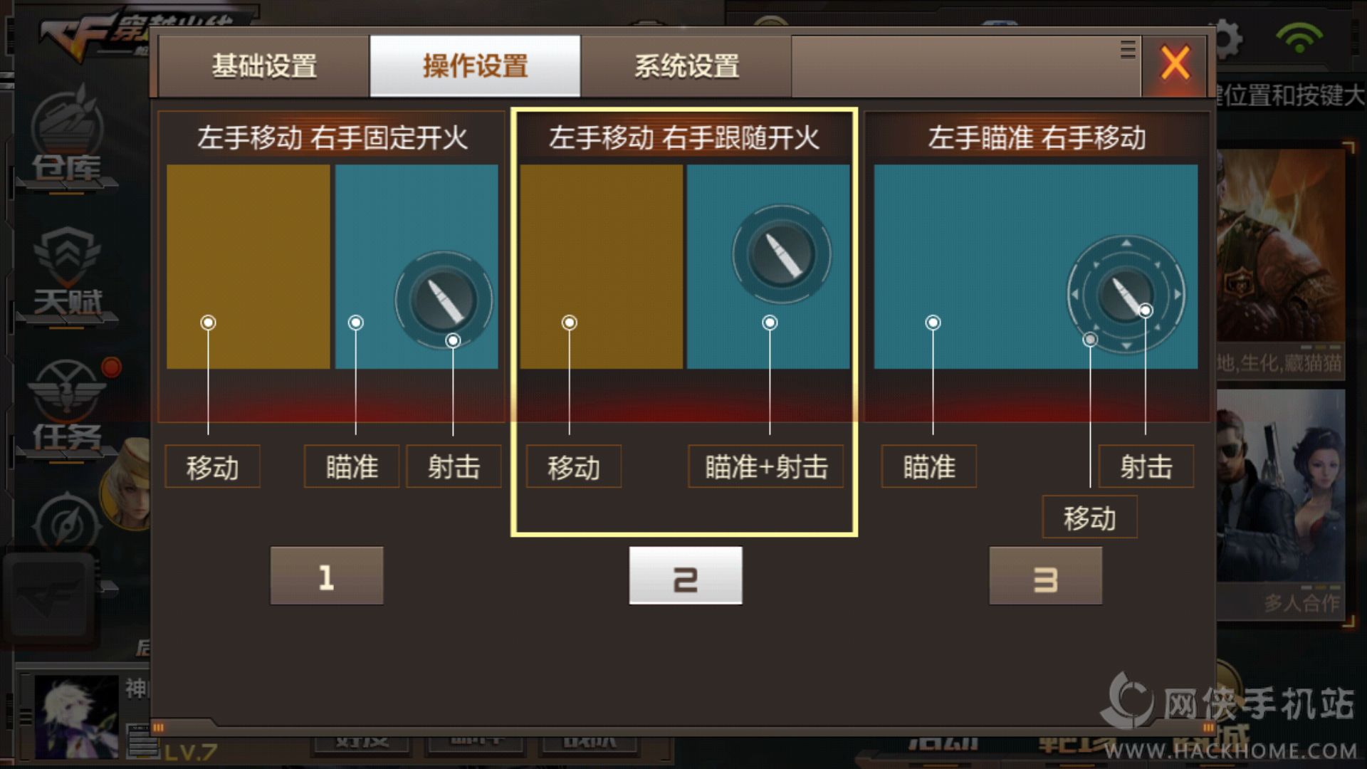The width and height of the screenshot is (1367, 769).
Task: Close the settings dialog with X
Action: click(x=1175, y=63)
